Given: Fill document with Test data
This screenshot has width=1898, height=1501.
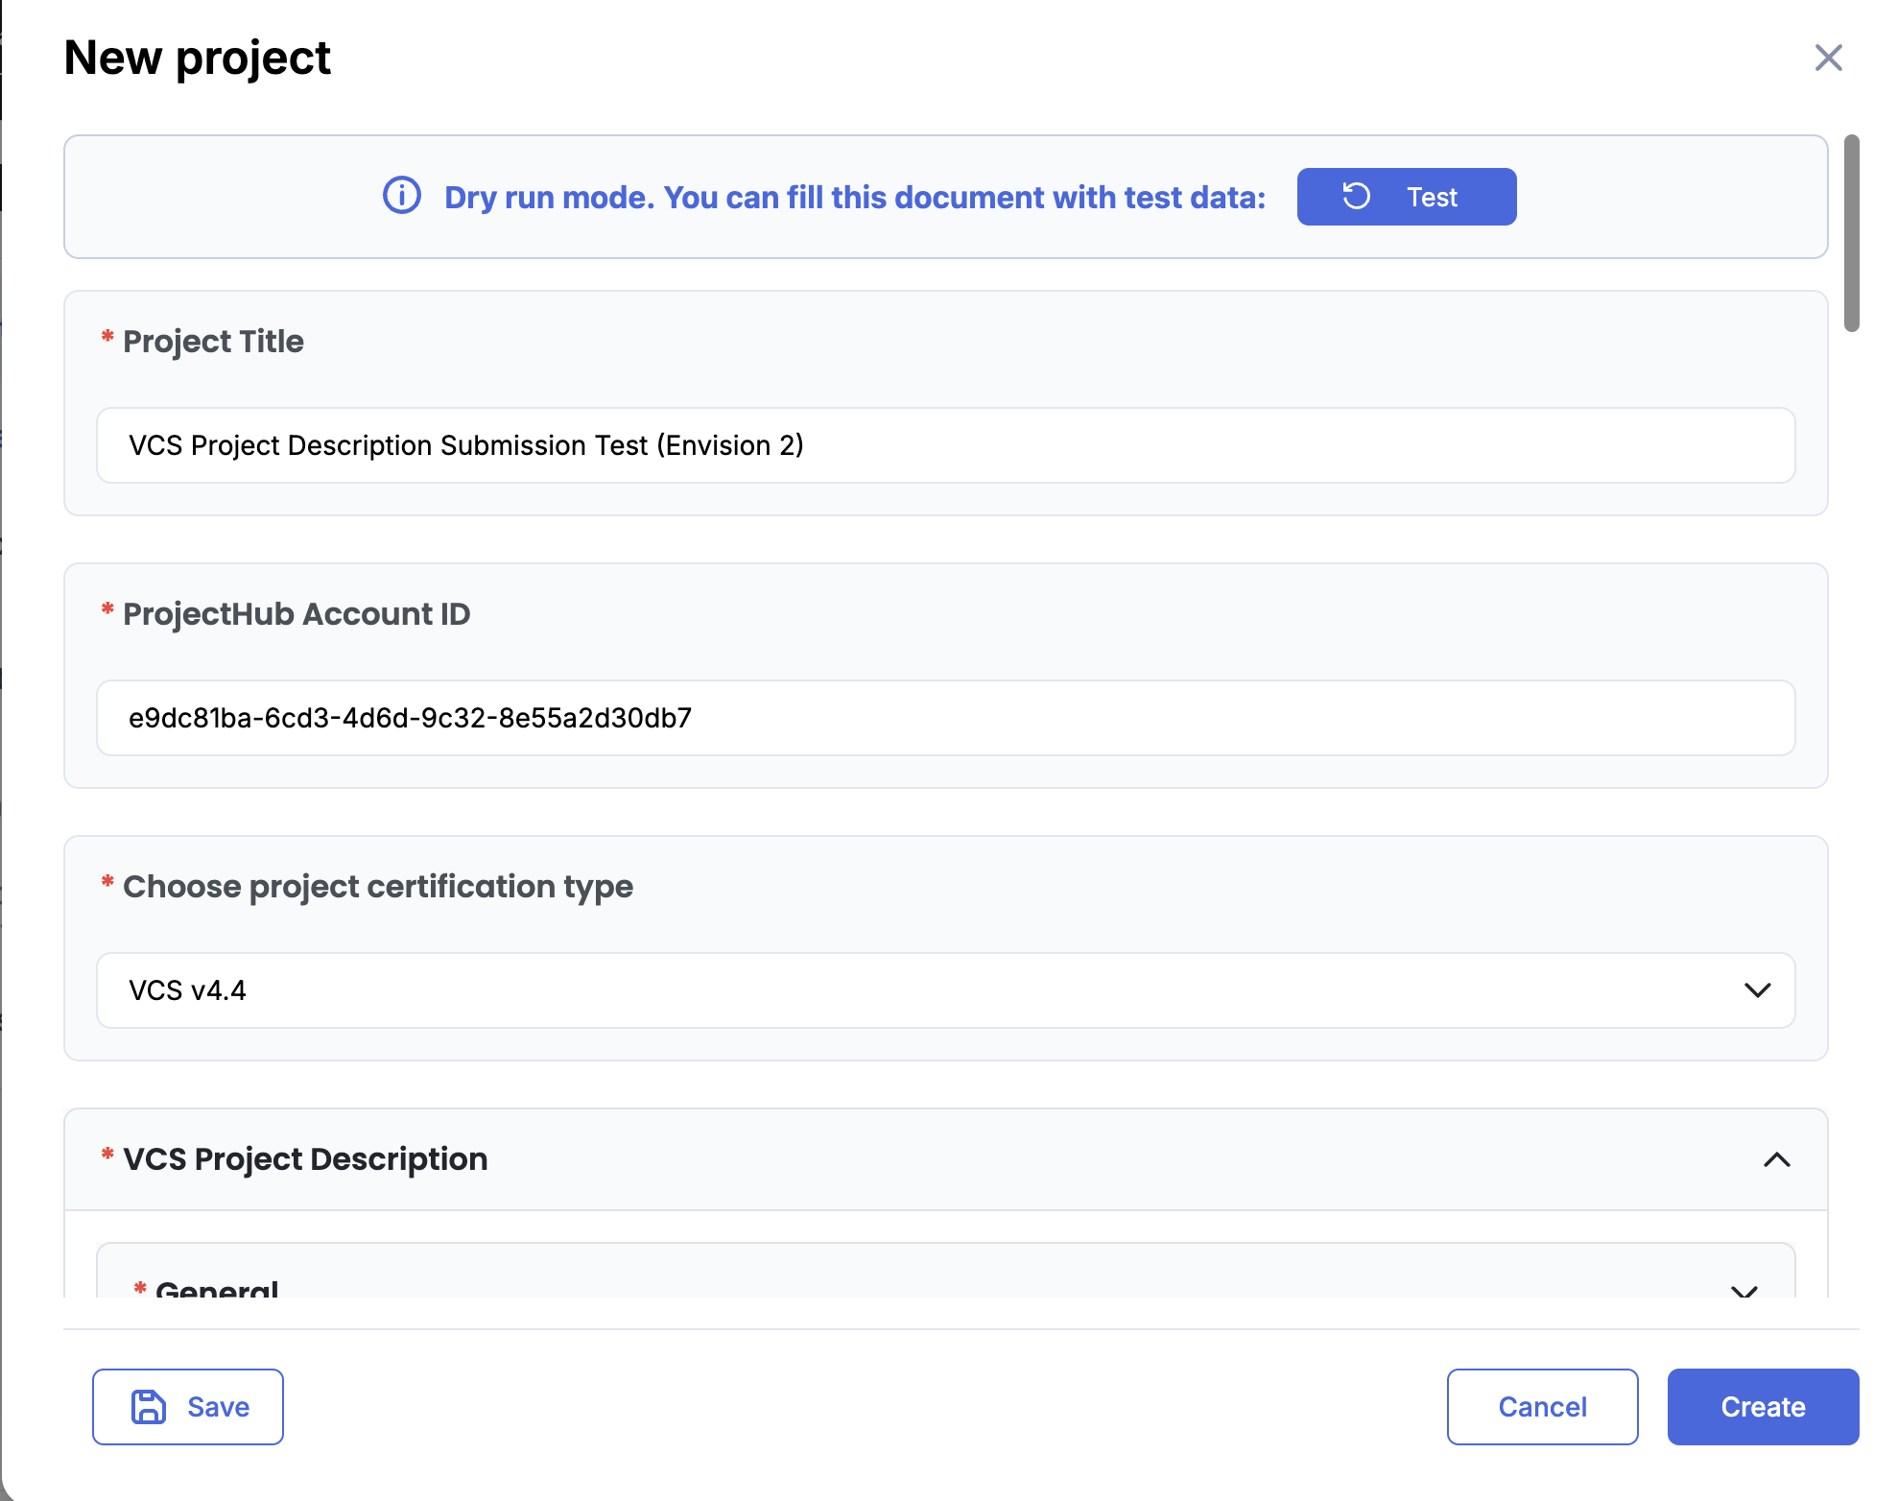Looking at the screenshot, I should coord(1406,197).
